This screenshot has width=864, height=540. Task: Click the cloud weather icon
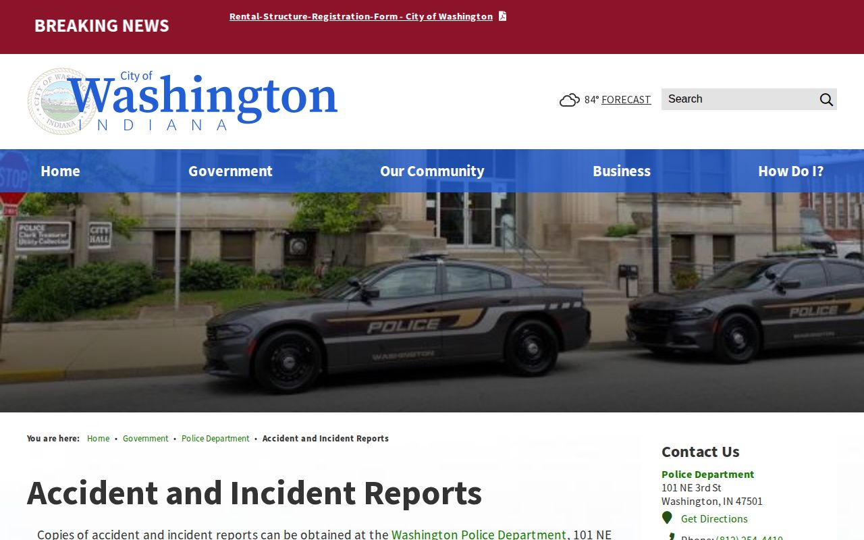[570, 100]
